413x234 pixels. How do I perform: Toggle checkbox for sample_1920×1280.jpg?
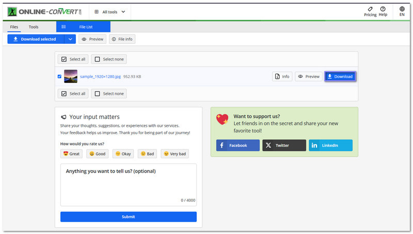59,76
